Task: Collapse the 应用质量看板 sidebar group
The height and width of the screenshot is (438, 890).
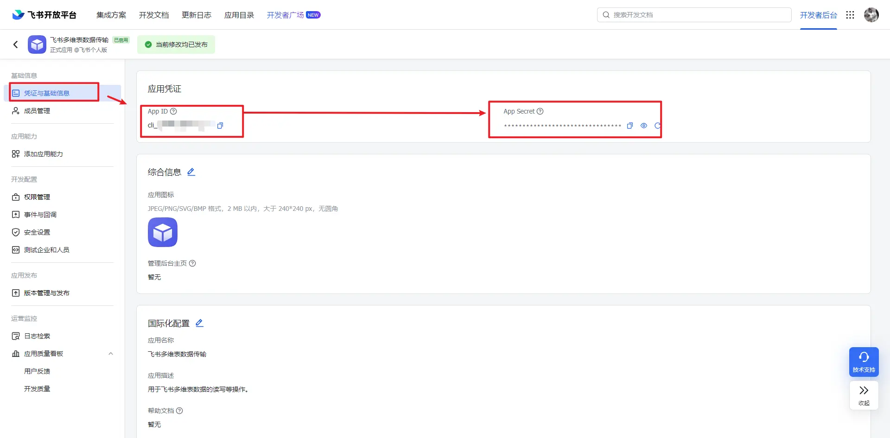Action: pyautogui.click(x=111, y=354)
